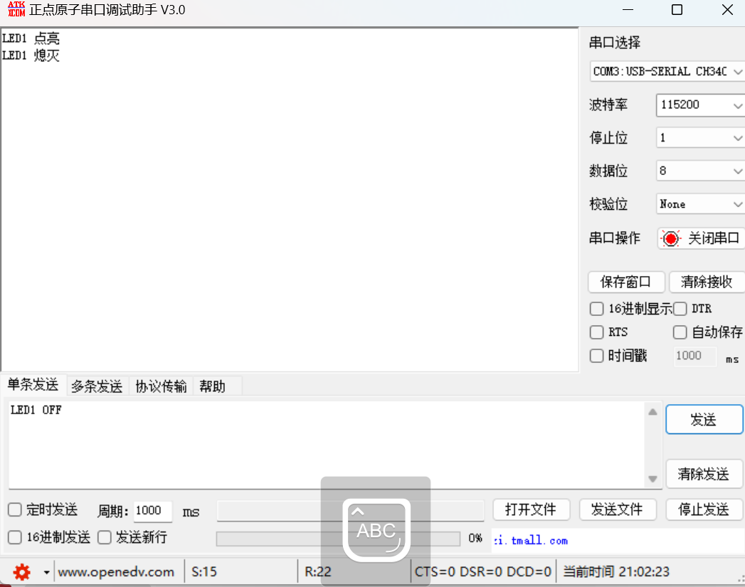Enable the 时间戳 checkbox
The width and height of the screenshot is (745, 587).
(596, 356)
